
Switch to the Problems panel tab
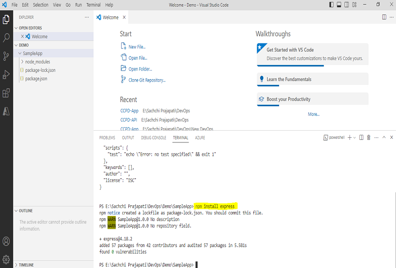pyautogui.click(x=107, y=138)
